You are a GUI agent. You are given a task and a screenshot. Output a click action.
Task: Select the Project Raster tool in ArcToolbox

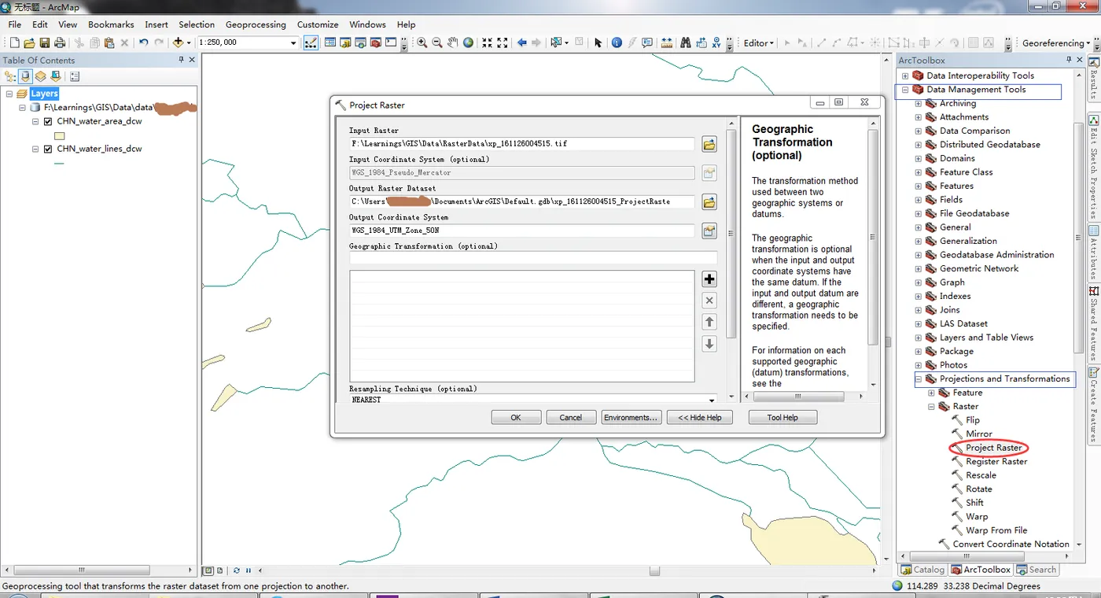click(994, 448)
